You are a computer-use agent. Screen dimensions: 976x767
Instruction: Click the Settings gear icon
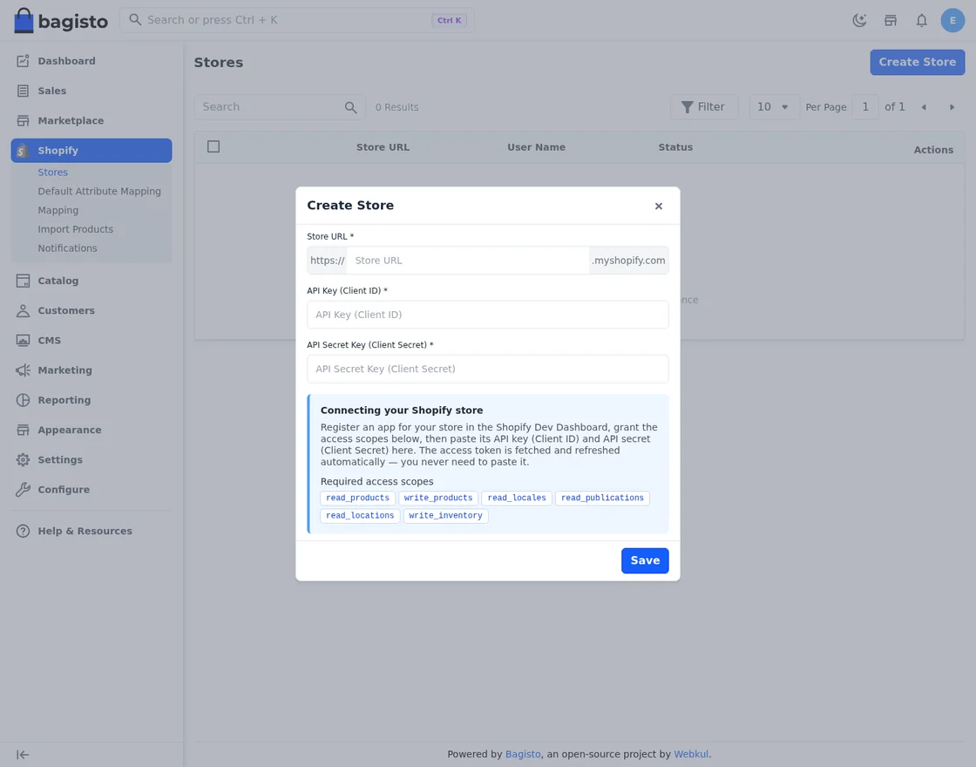[23, 460]
